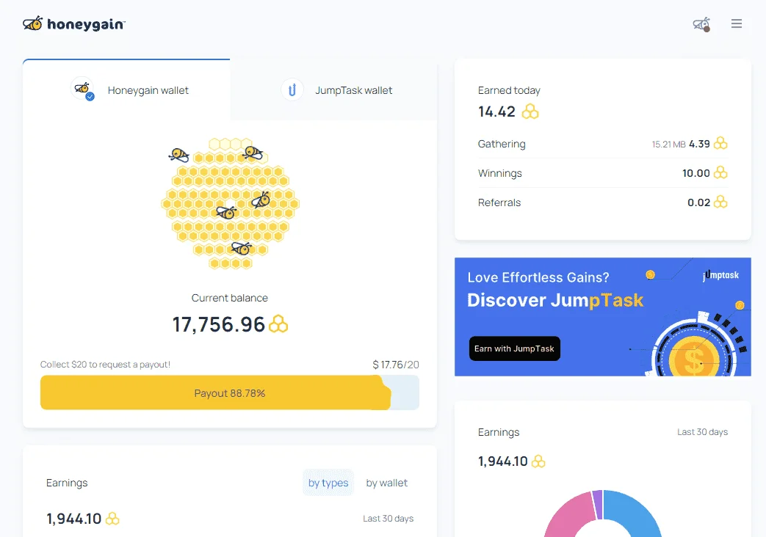Click the honeycomb bees illustration

click(x=230, y=203)
